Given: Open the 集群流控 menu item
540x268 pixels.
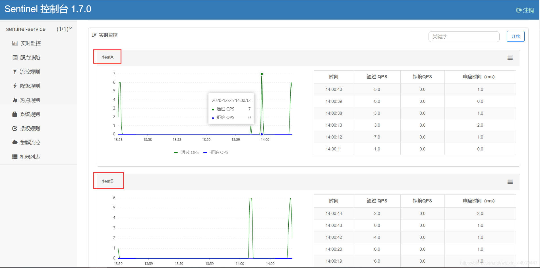Looking at the screenshot, I should pyautogui.click(x=30, y=143).
